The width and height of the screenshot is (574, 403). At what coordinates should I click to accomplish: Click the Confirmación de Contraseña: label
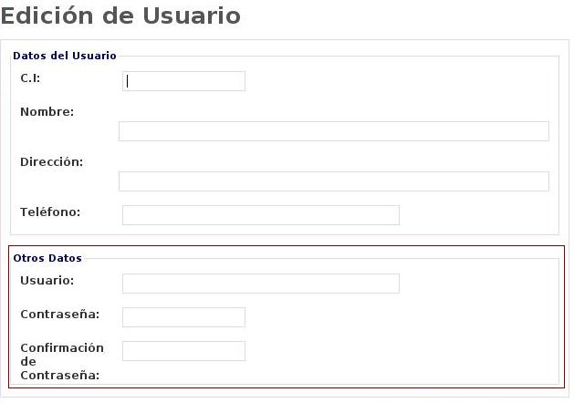click(61, 361)
